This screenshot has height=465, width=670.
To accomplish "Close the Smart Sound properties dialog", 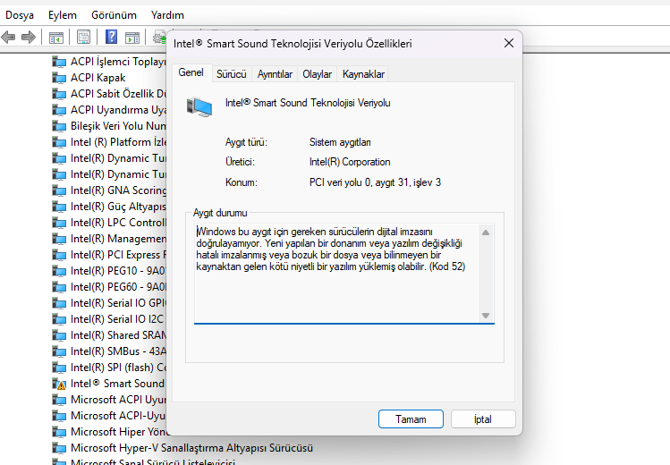I will pyautogui.click(x=508, y=43).
